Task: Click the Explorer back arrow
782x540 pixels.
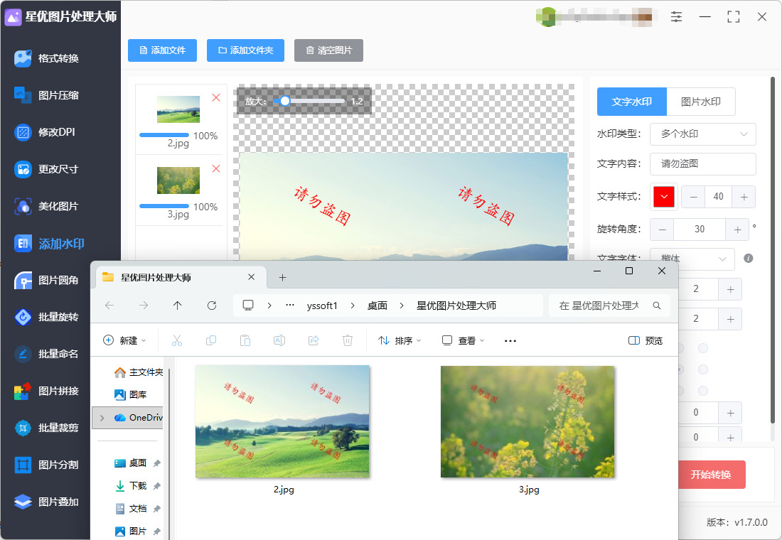Action: coord(109,305)
